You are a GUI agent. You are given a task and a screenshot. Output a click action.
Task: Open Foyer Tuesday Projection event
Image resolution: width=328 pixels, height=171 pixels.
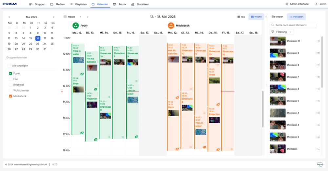pyautogui.click(x=92, y=117)
